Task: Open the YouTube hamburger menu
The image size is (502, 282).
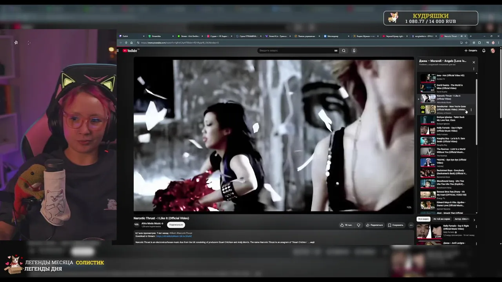Action: (x=118, y=51)
